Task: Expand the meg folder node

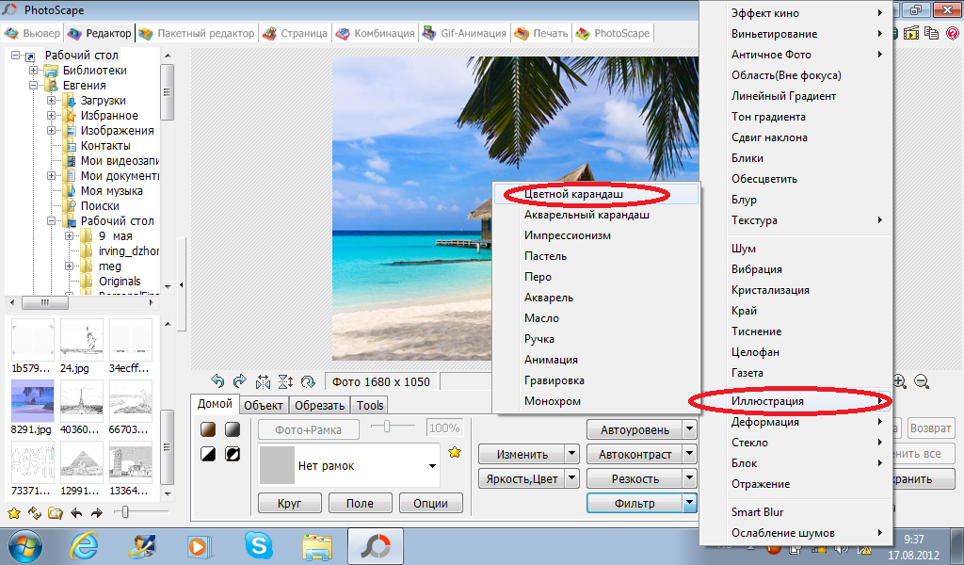Action: (70, 266)
